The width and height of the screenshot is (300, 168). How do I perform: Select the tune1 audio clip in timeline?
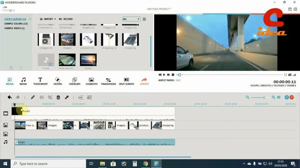pos(95,142)
